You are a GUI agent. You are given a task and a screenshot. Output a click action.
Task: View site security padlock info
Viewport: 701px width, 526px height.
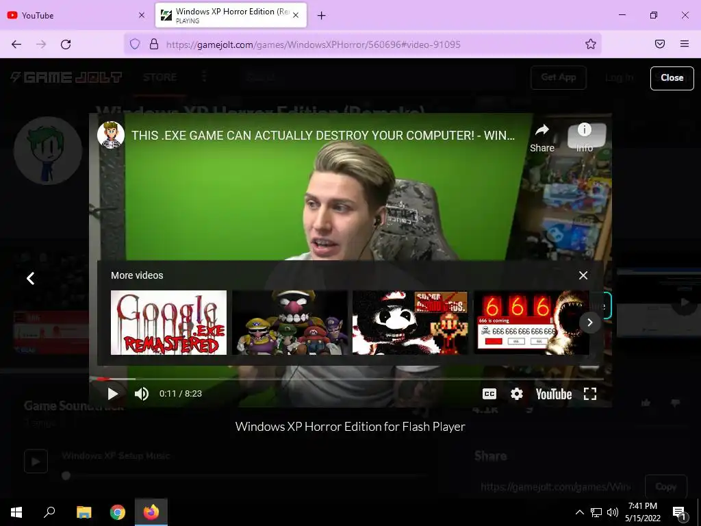pyautogui.click(x=154, y=44)
